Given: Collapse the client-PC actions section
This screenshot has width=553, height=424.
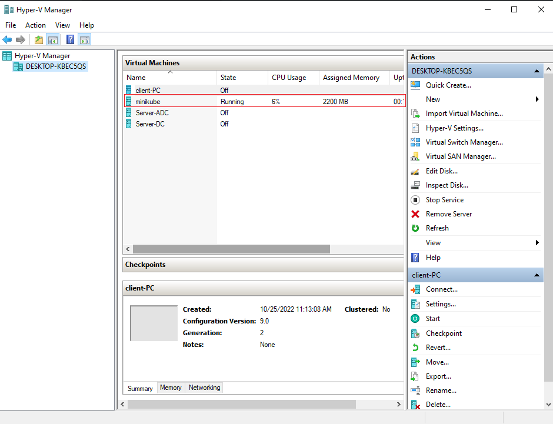Looking at the screenshot, I should (x=537, y=275).
